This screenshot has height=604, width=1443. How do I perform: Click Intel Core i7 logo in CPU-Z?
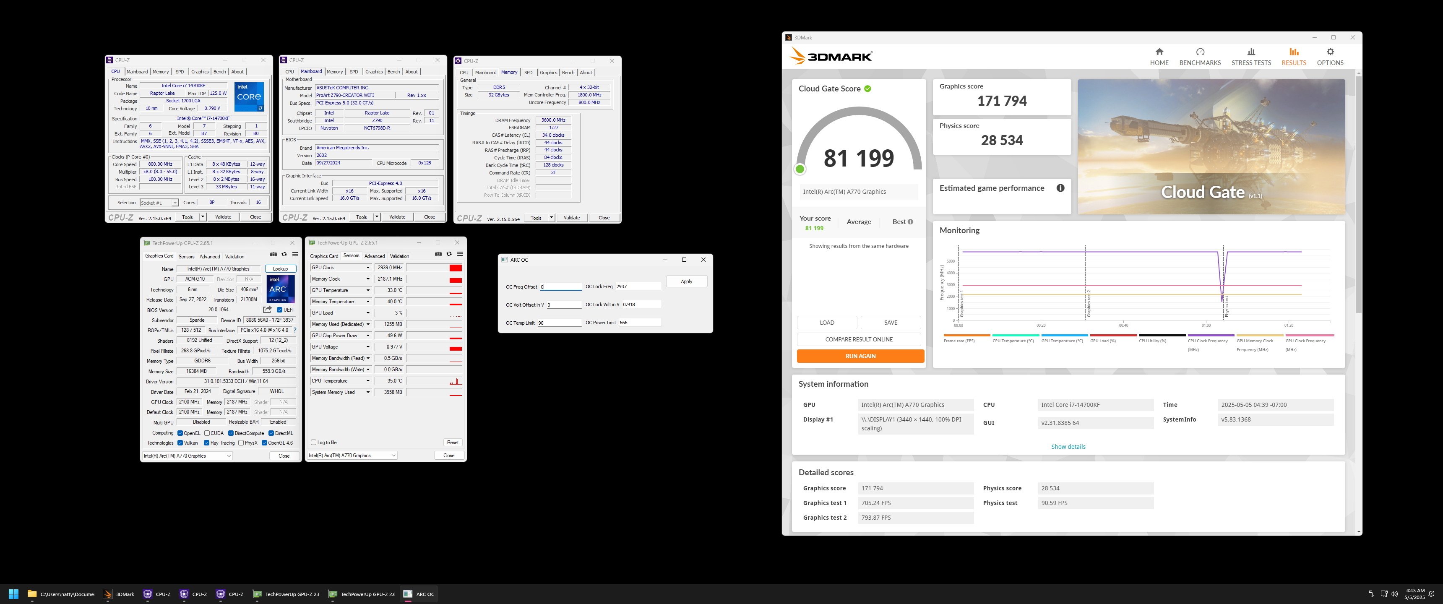coord(249,97)
